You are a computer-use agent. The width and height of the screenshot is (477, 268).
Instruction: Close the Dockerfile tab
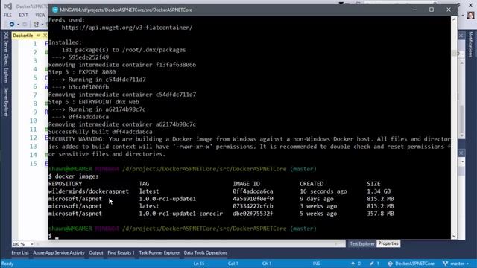click(x=45, y=36)
